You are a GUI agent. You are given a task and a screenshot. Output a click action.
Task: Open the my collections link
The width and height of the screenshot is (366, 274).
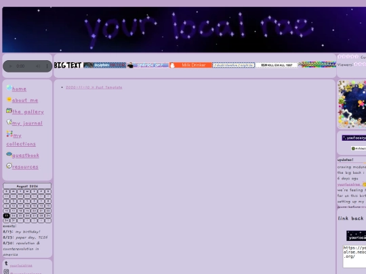point(21,140)
